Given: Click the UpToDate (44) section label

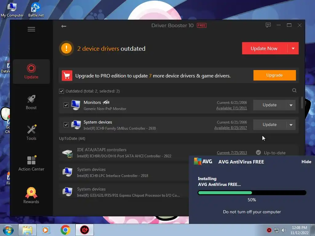Looking at the screenshot, I should click(x=72, y=139).
